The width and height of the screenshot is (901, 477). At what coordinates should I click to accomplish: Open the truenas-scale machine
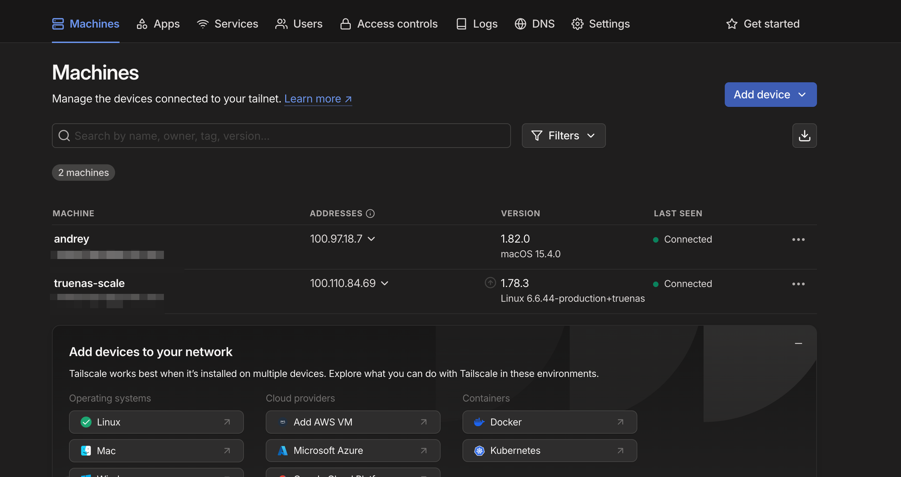[89, 284]
